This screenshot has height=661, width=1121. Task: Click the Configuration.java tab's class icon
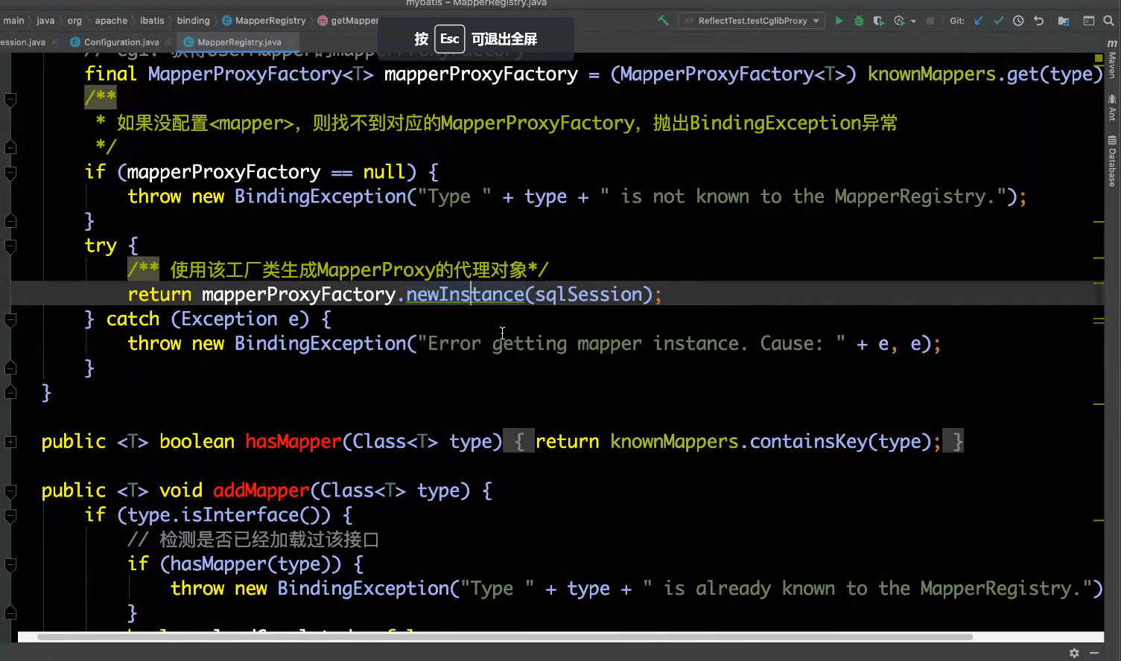(x=75, y=42)
